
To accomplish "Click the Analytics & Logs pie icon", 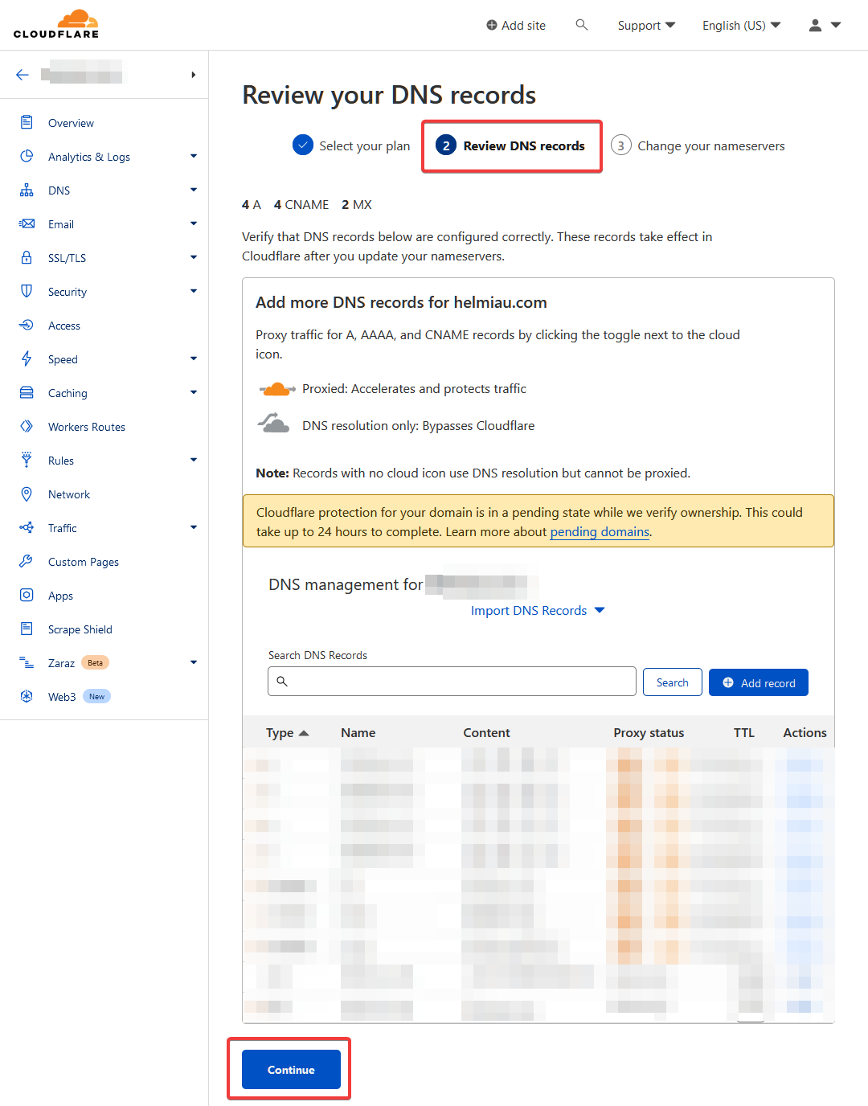I will (27, 156).
